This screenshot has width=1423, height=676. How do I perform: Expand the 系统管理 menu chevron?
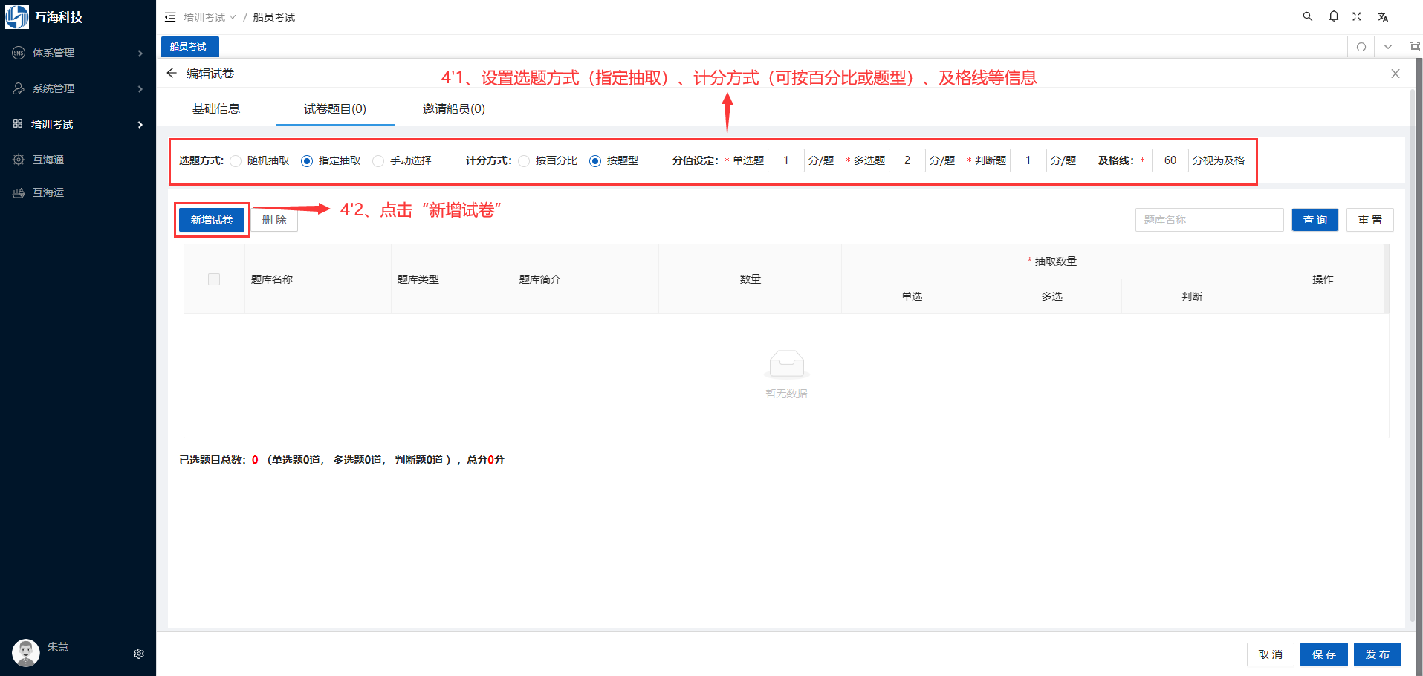140,89
